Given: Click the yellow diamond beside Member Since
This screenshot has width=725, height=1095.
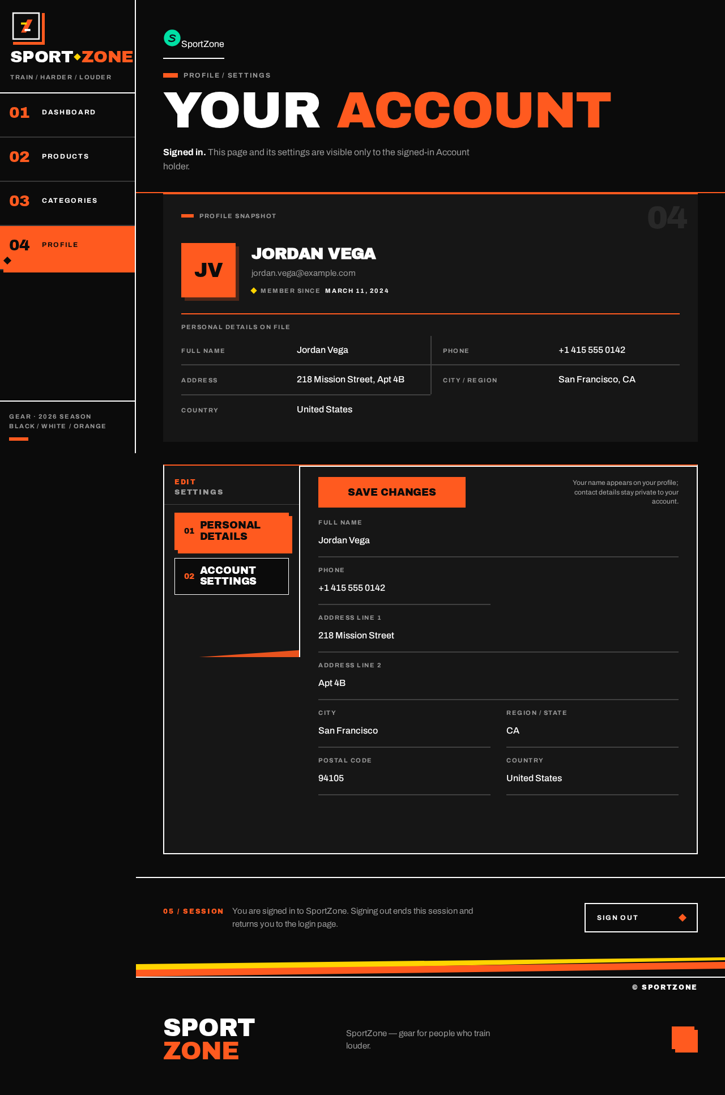Looking at the screenshot, I should [254, 291].
